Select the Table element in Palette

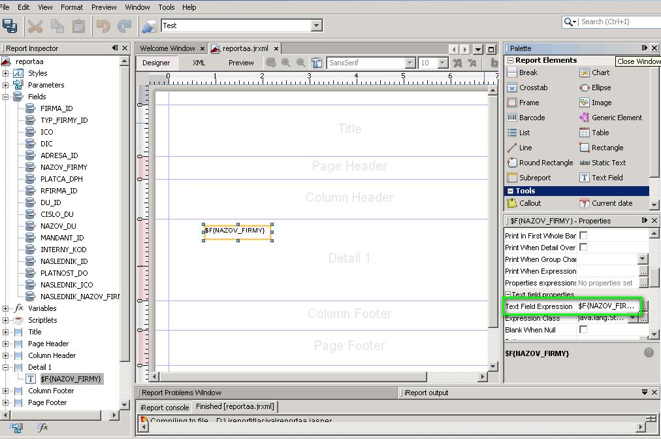click(x=594, y=133)
